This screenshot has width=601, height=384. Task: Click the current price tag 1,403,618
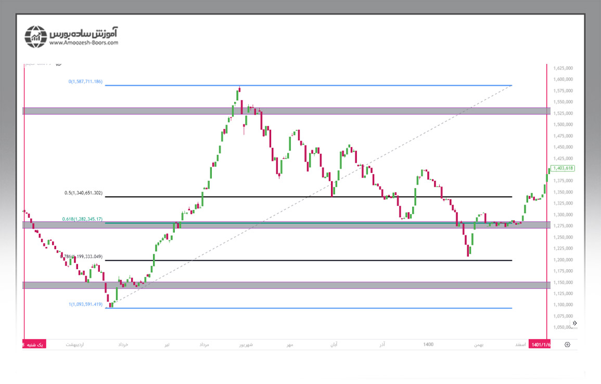tap(564, 168)
